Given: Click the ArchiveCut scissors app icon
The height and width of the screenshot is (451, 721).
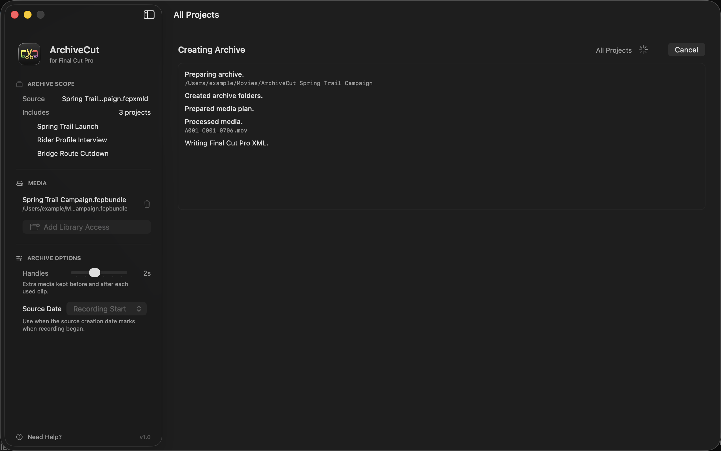Looking at the screenshot, I should pos(29,54).
